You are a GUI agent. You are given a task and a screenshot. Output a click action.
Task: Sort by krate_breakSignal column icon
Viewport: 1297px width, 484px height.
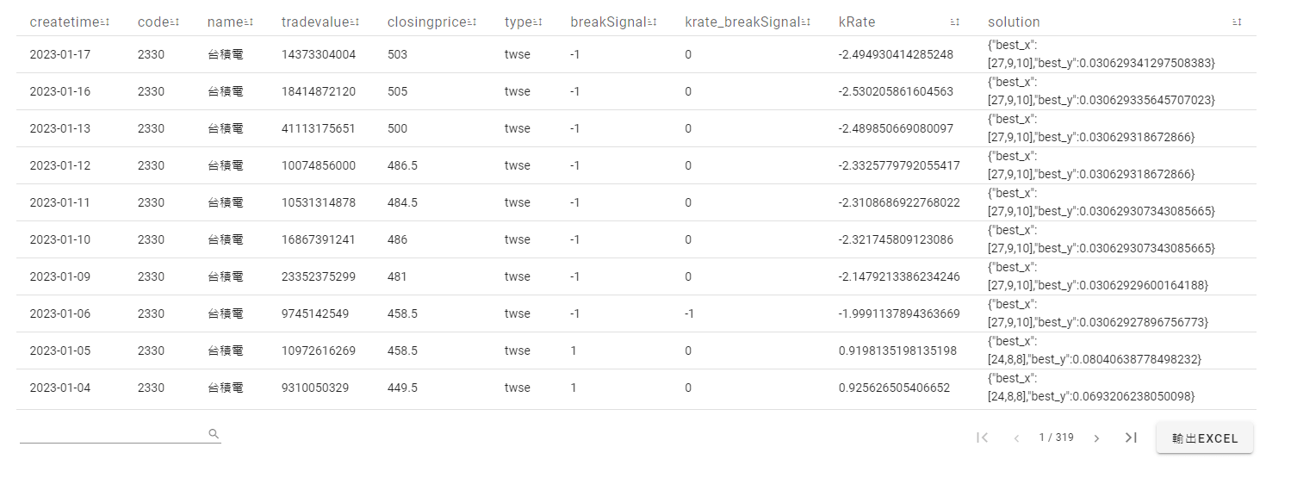806,22
